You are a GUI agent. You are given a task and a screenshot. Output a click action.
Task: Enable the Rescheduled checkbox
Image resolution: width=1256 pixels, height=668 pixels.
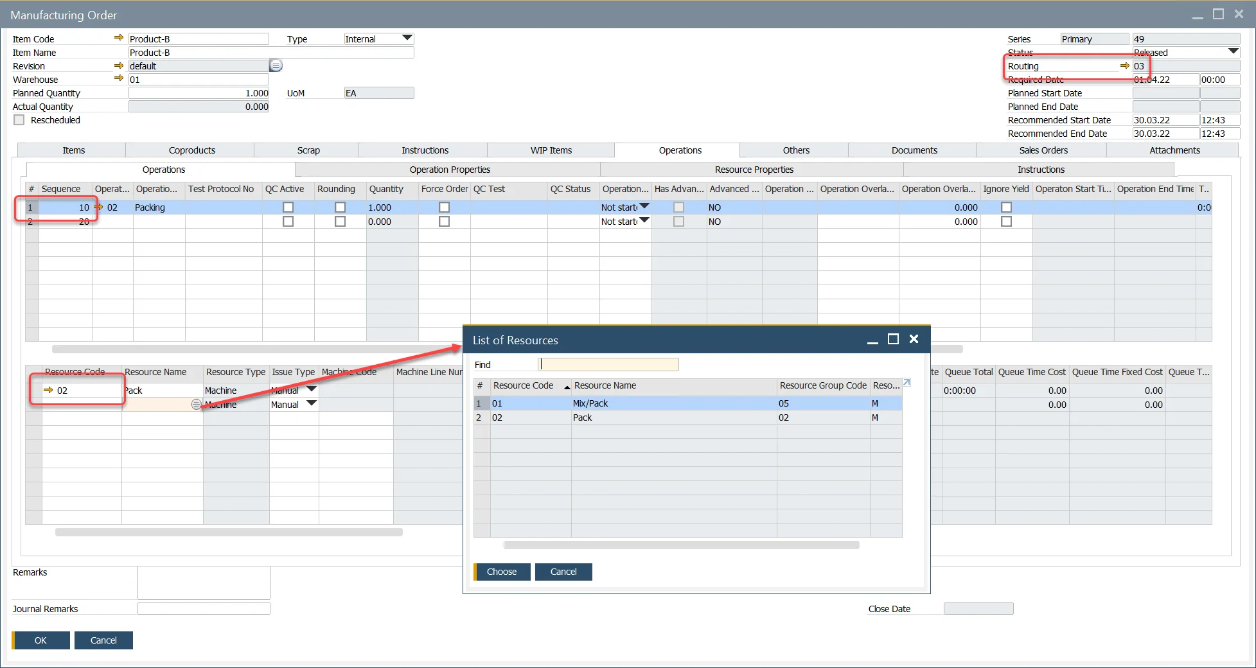(19, 120)
